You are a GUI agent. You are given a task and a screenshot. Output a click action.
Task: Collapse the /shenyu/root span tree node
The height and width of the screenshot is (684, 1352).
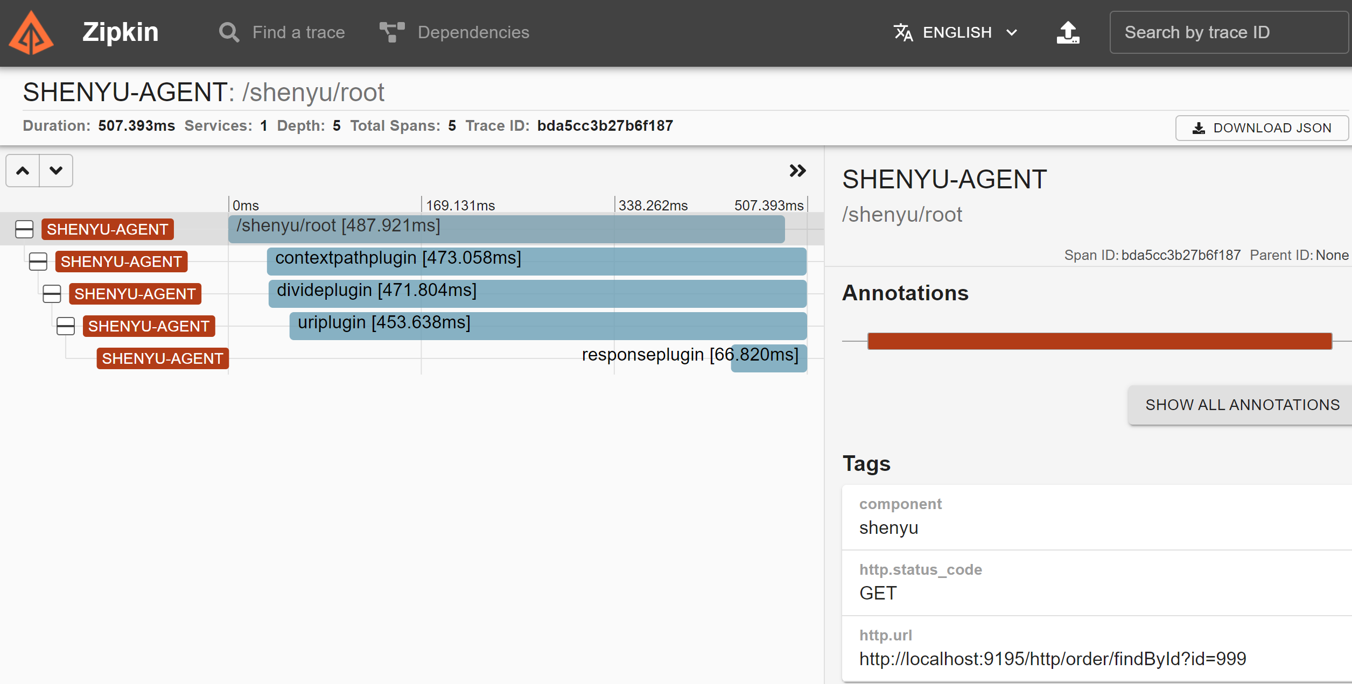pos(24,229)
